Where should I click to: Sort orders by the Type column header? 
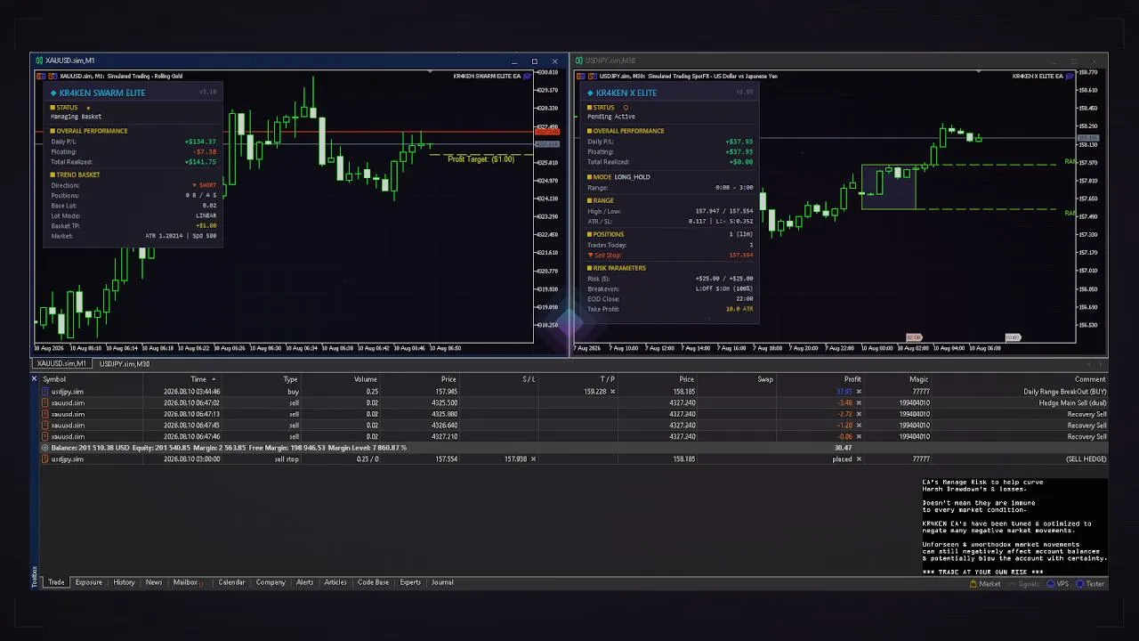(x=290, y=379)
